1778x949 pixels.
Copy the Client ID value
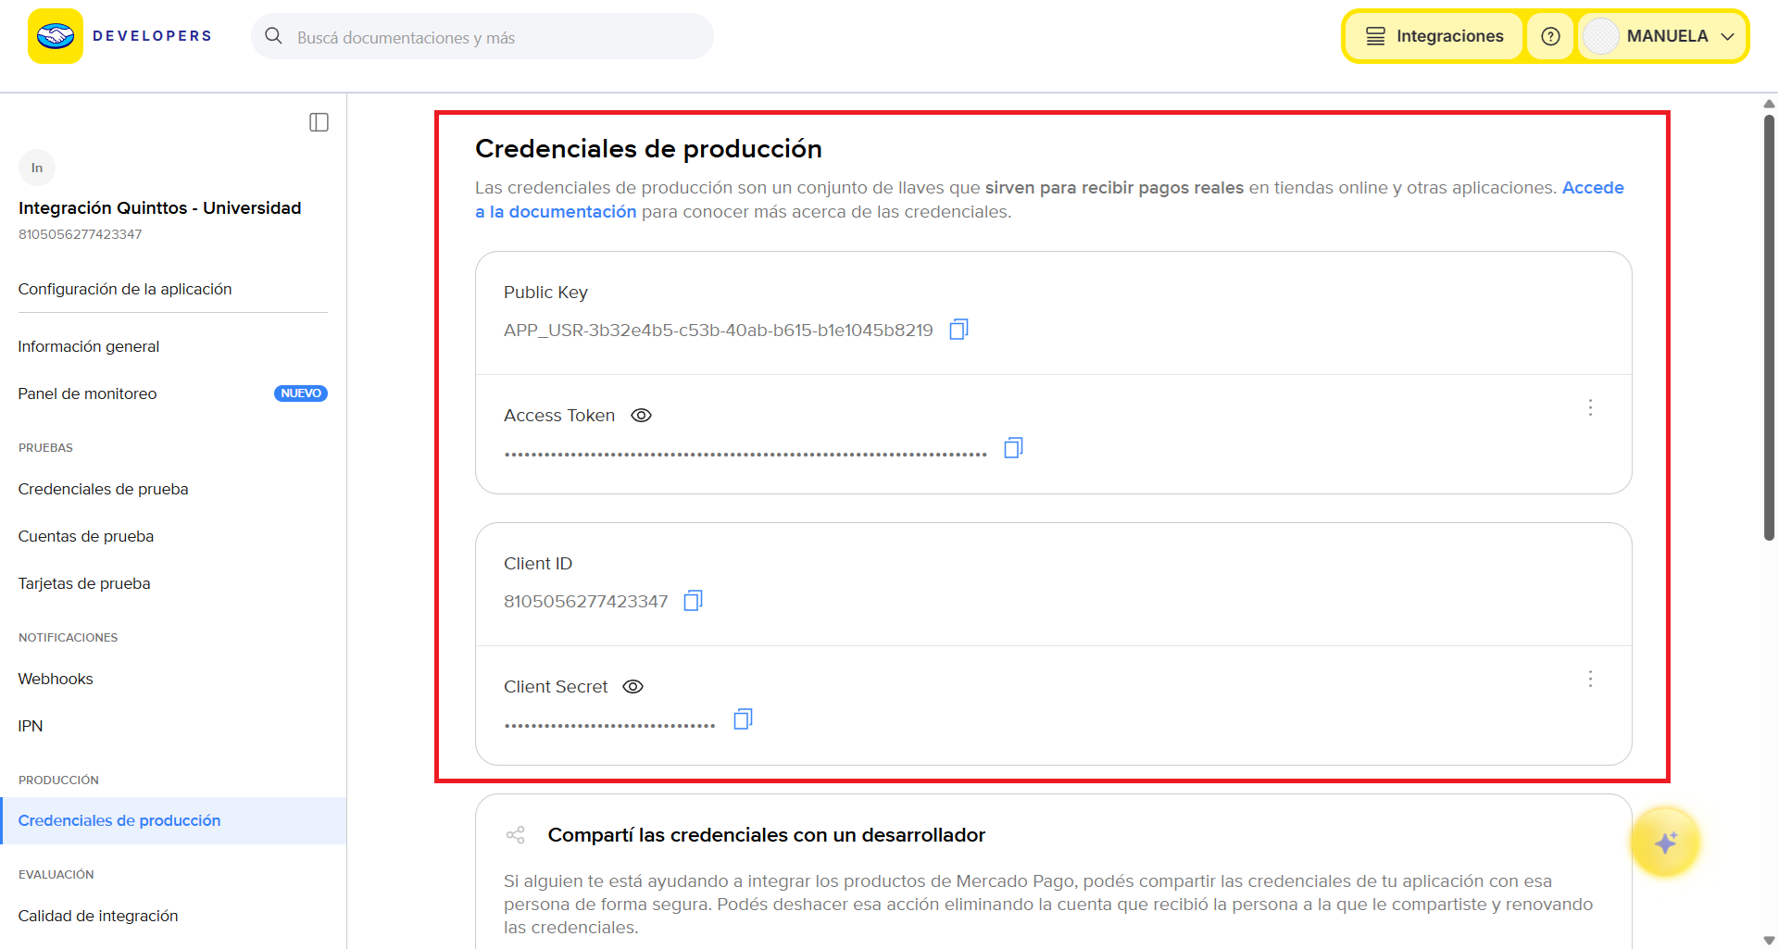(693, 601)
